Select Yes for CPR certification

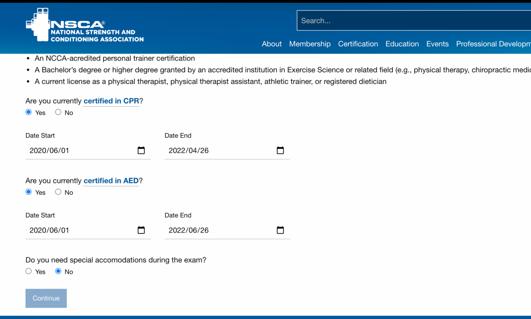coord(29,112)
